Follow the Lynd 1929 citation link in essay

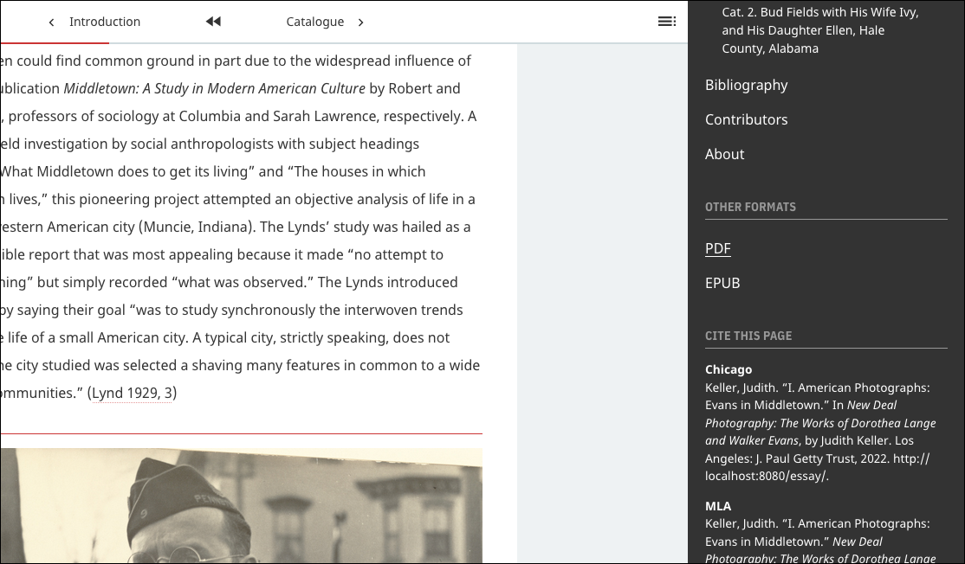[132, 393]
